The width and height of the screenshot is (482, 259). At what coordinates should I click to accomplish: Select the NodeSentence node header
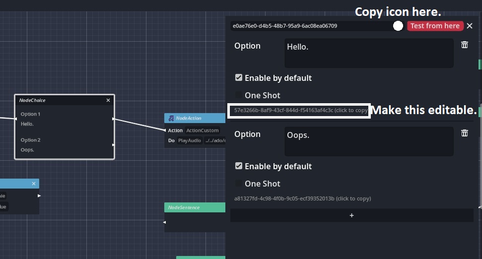click(195, 207)
